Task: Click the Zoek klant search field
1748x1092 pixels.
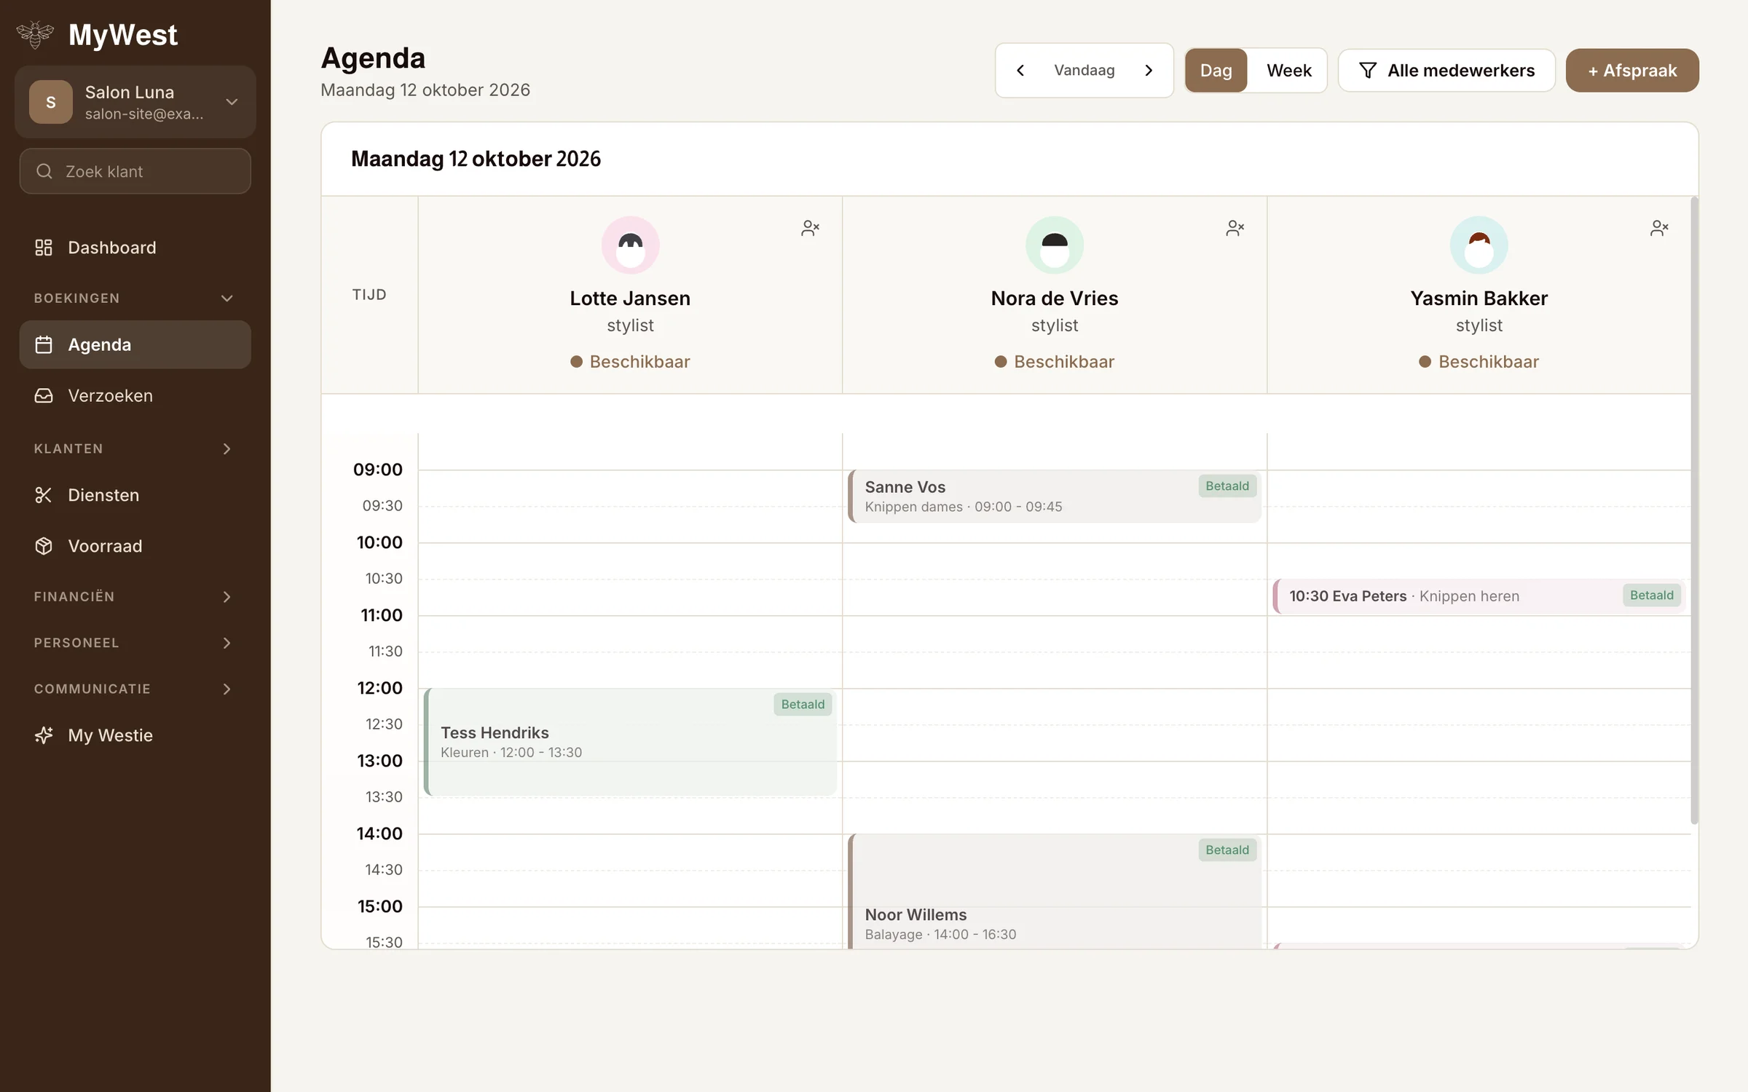Action: (x=135, y=171)
